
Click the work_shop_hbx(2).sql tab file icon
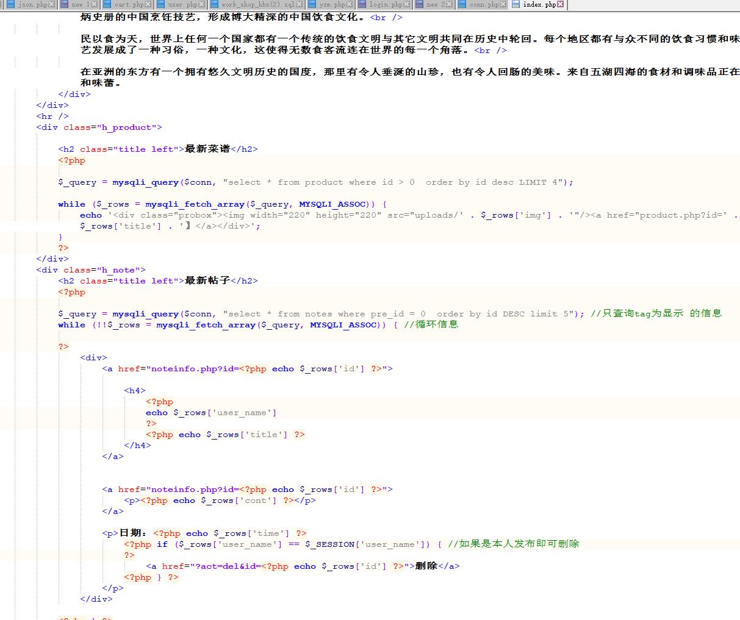[214, 4]
